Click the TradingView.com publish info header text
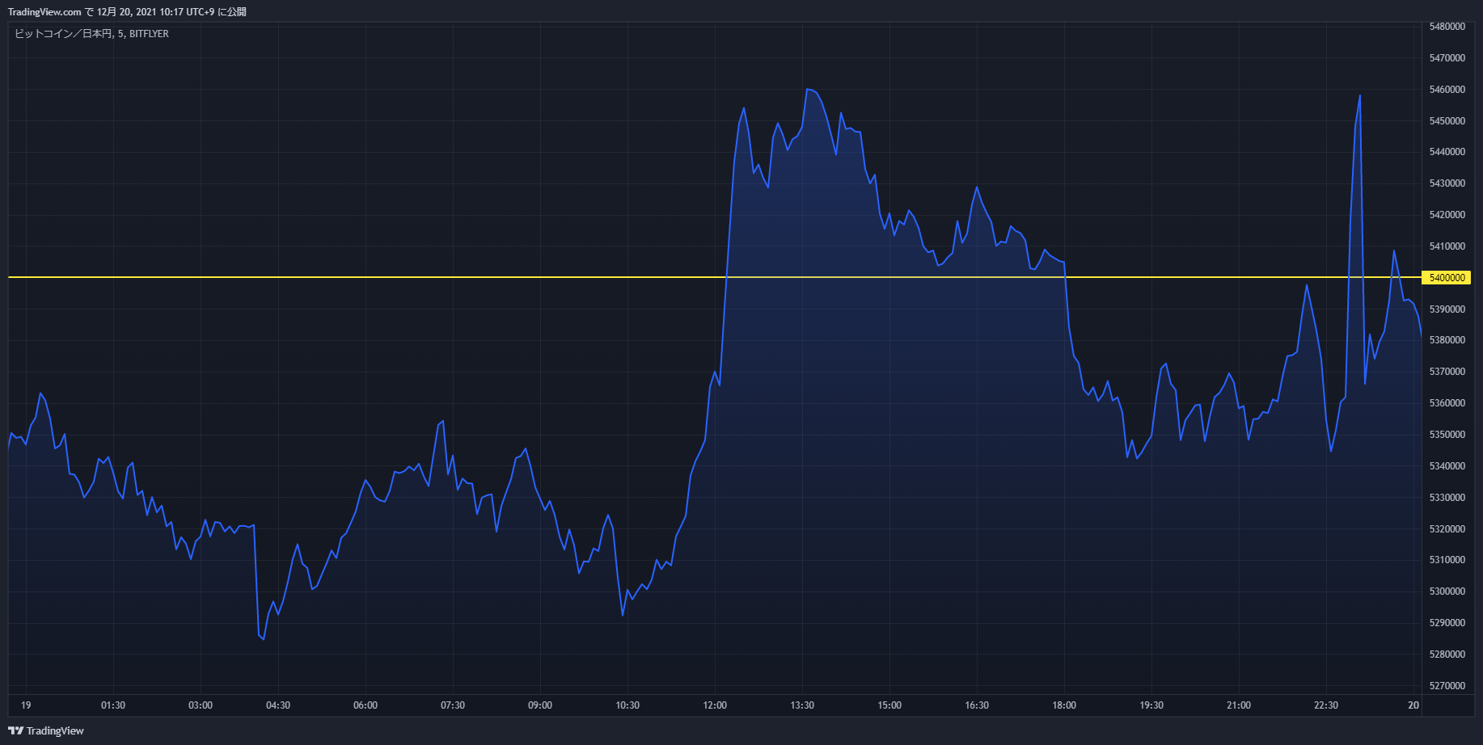 tap(127, 12)
